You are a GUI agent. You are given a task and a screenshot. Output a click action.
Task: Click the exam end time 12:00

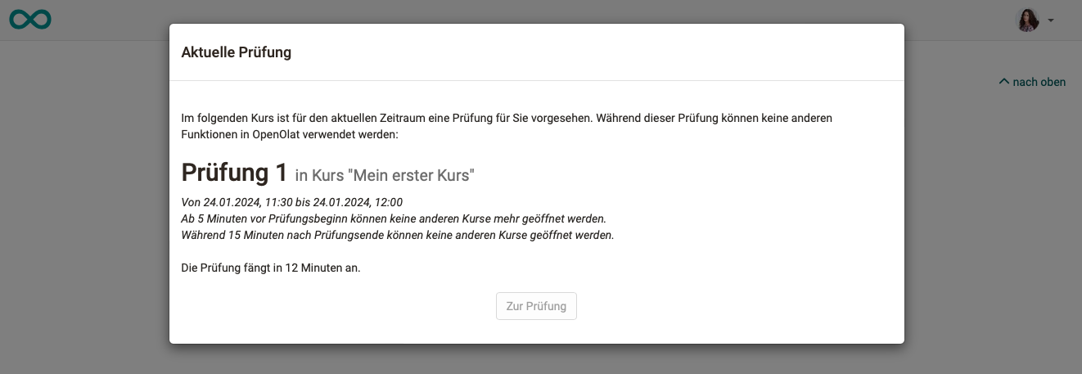[387, 202]
